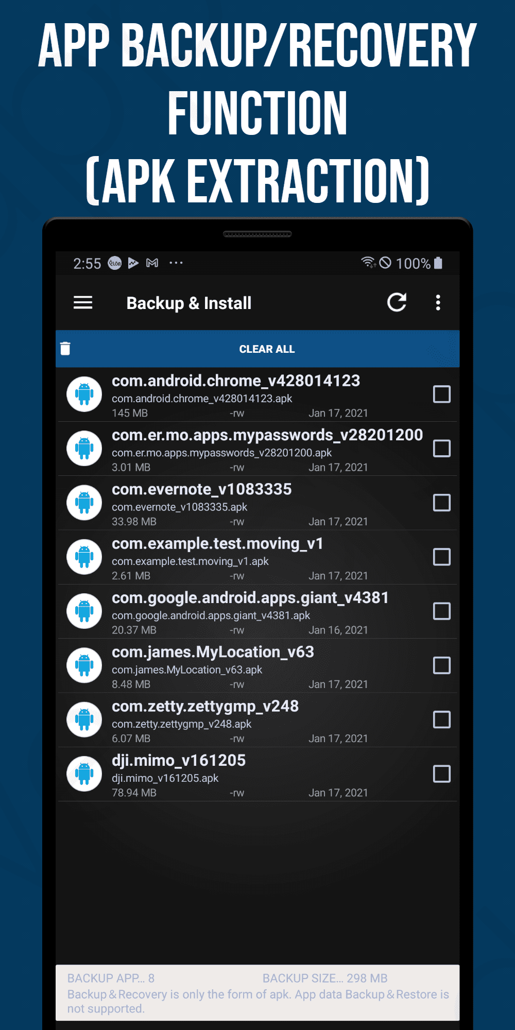Tap the trash can icon
515x1030 pixels.
coord(65,349)
